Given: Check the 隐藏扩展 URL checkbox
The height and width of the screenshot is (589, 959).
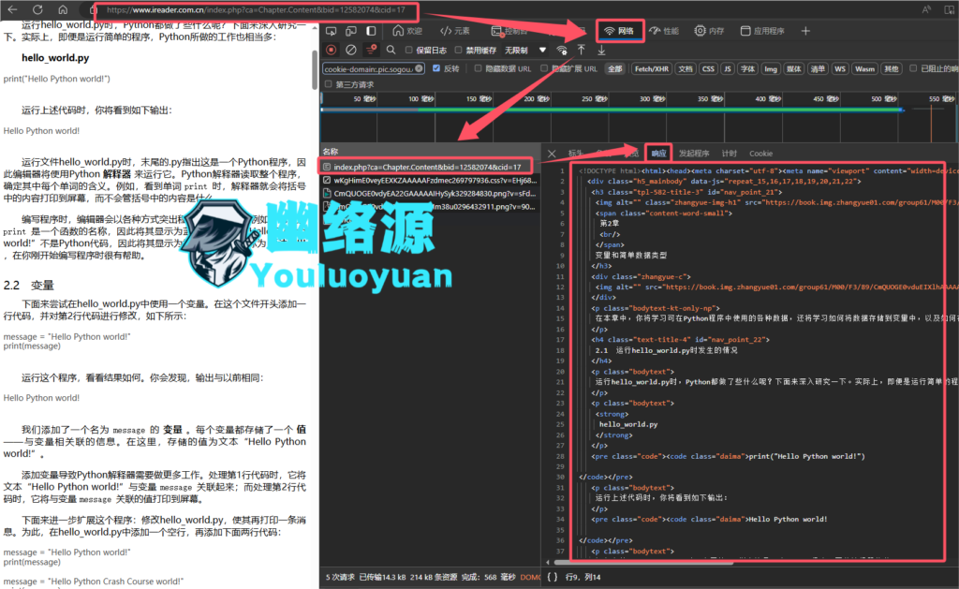Looking at the screenshot, I should point(544,68).
